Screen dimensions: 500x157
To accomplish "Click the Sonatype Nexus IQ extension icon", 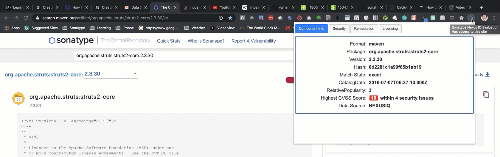I will [x=471, y=18].
